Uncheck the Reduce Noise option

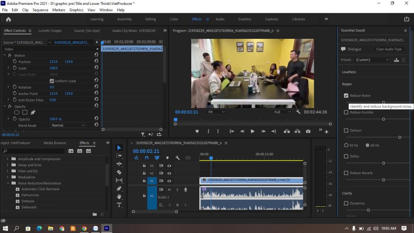pos(346,95)
